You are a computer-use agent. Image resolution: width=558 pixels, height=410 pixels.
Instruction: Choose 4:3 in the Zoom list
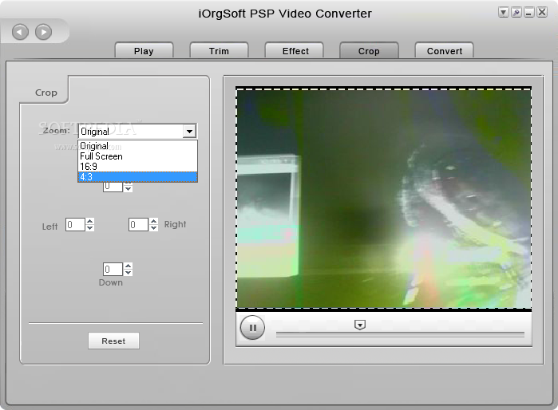coord(137,177)
